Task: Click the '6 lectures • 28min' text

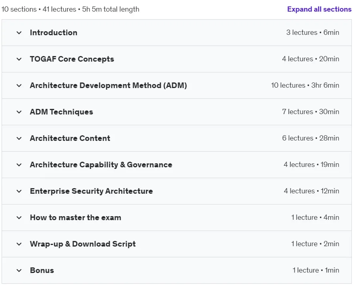Action: [311, 138]
